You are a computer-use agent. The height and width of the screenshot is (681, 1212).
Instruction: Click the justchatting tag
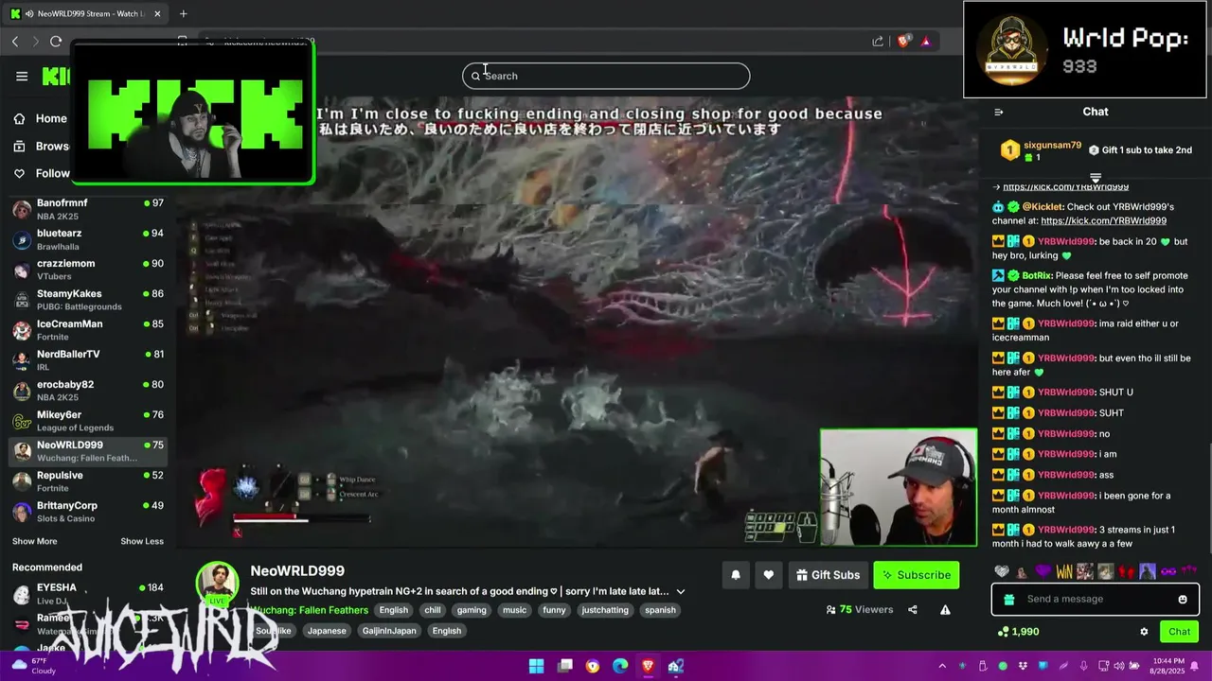(x=605, y=610)
